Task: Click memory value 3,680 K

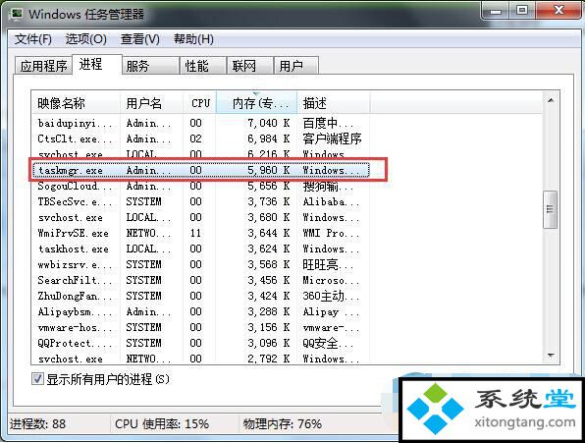Action: tap(269, 217)
